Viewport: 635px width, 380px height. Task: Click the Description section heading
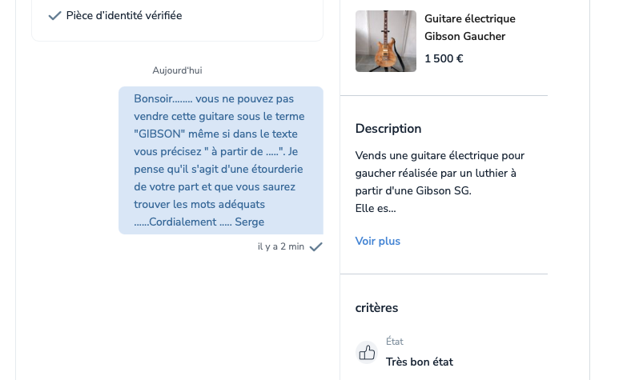click(388, 129)
